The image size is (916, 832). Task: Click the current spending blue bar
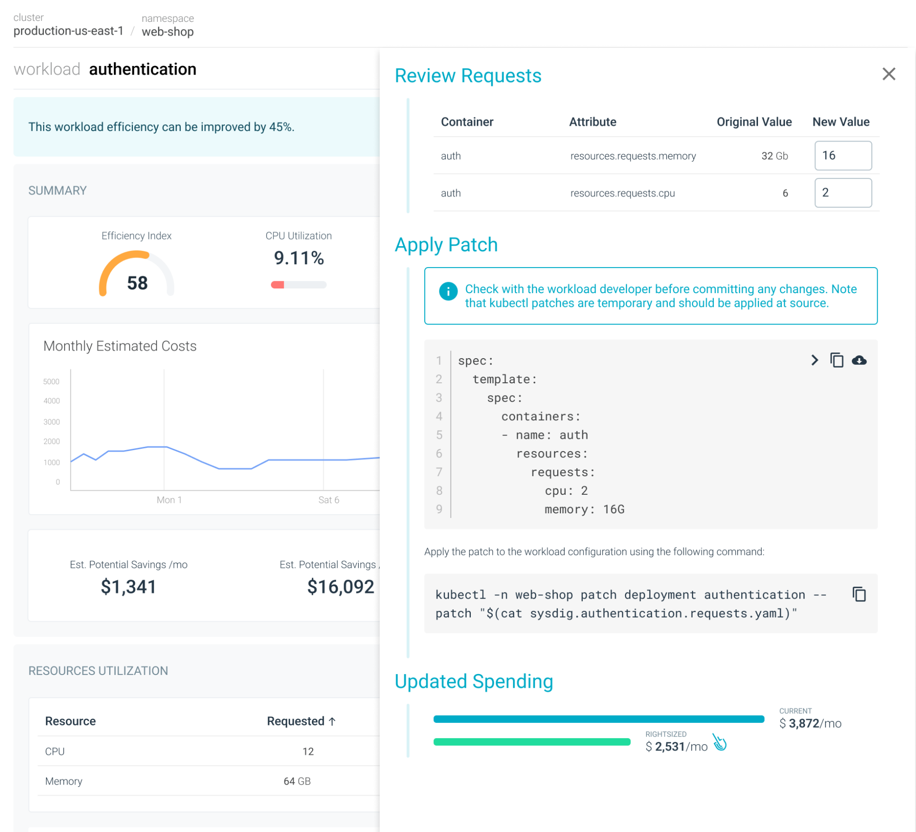tap(598, 719)
